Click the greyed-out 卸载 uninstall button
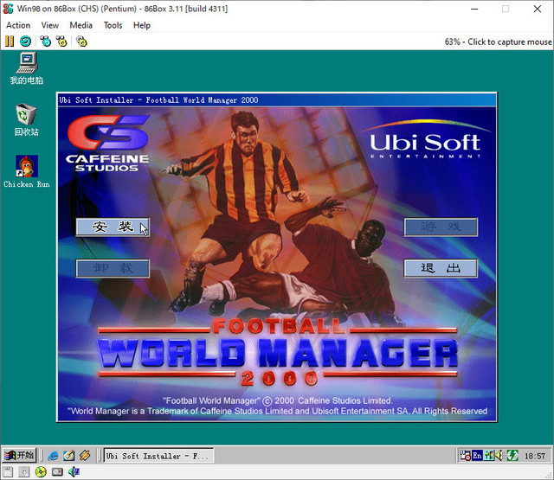The height and width of the screenshot is (480, 554). click(113, 269)
